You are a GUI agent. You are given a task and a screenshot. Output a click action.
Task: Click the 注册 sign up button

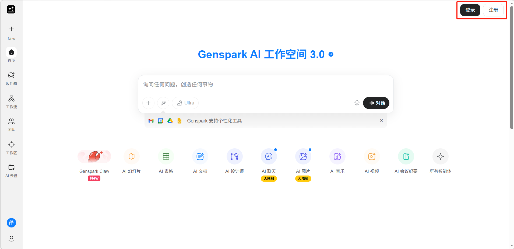tap(493, 10)
